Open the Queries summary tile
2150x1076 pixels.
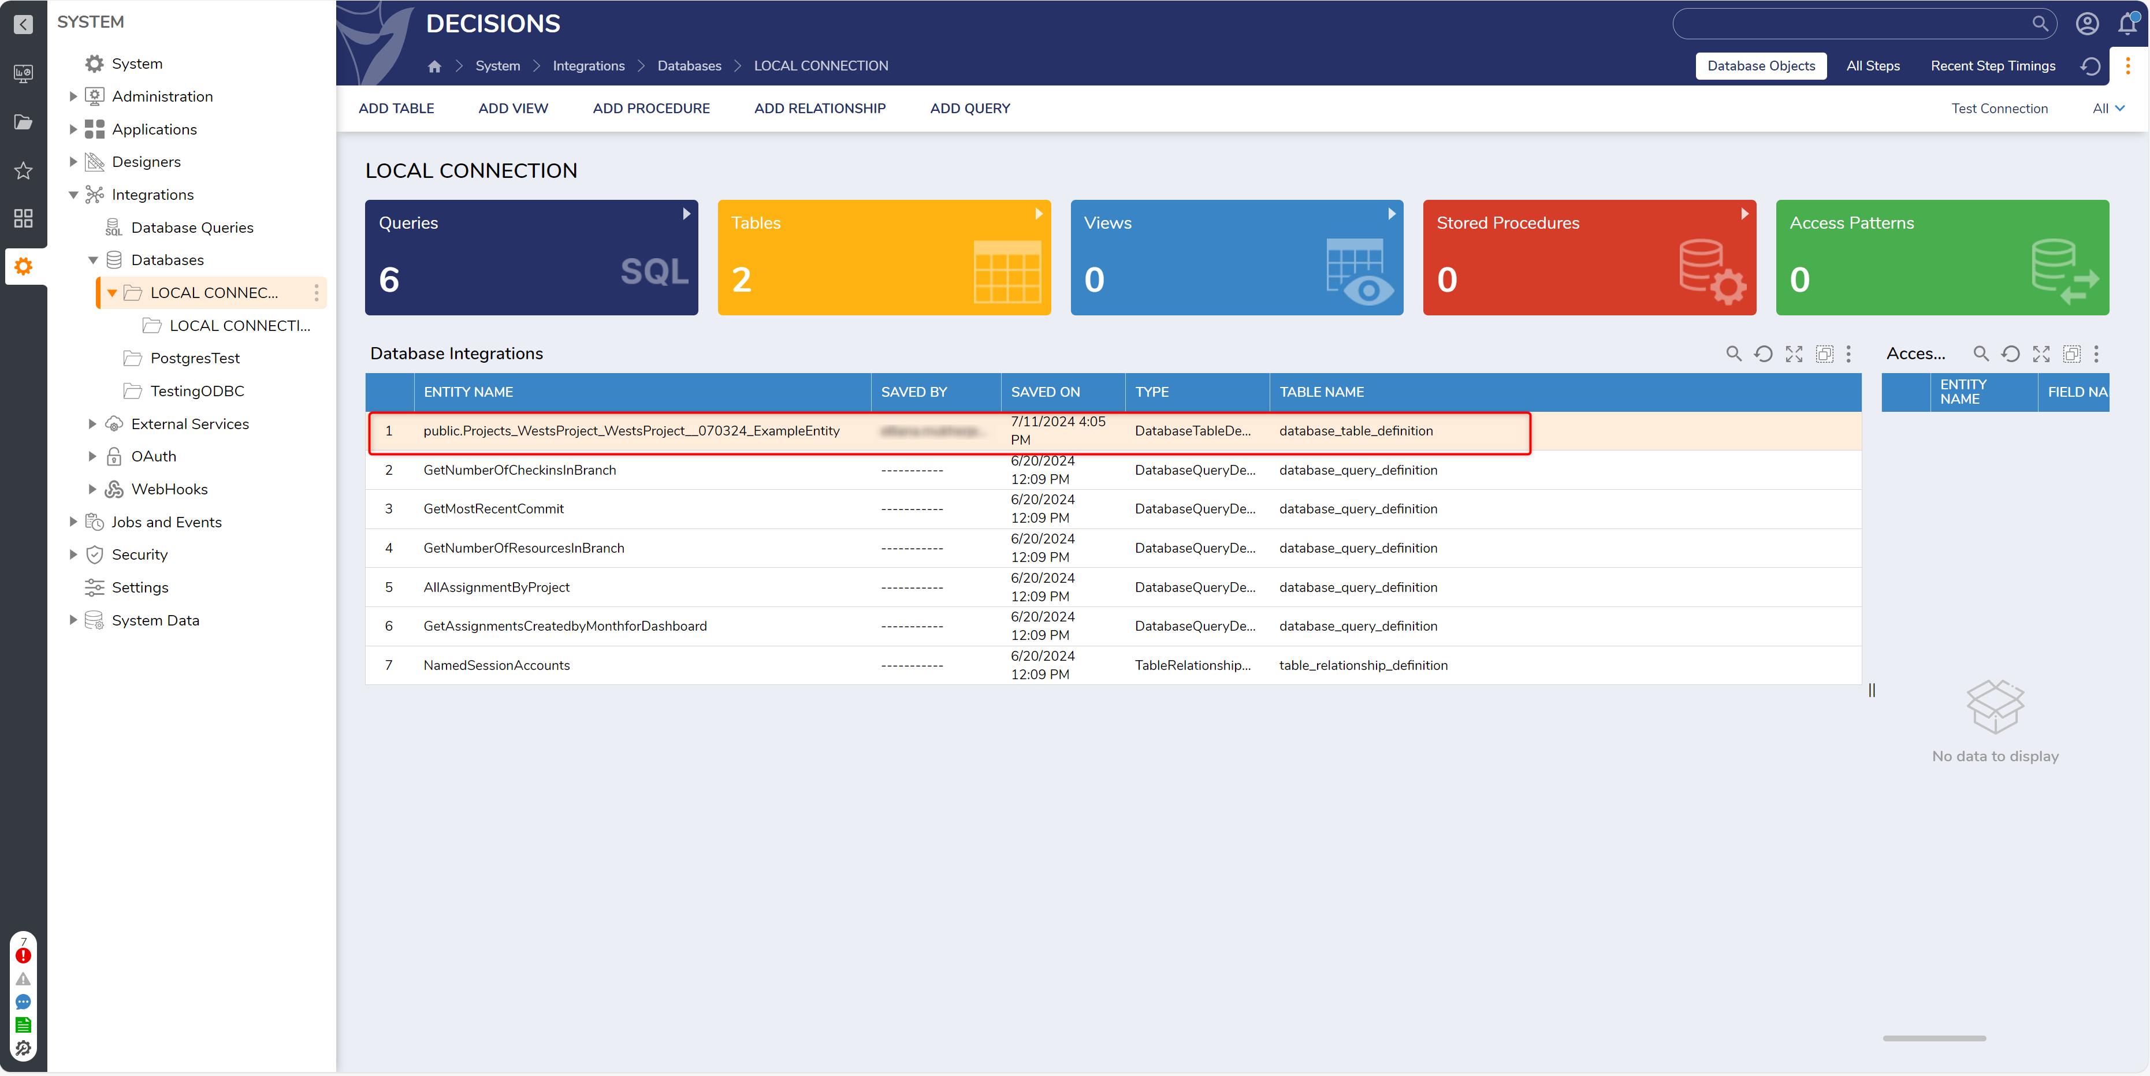pos(531,258)
